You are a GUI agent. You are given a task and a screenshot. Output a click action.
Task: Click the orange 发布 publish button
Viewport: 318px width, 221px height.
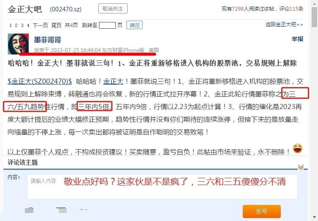262,211
